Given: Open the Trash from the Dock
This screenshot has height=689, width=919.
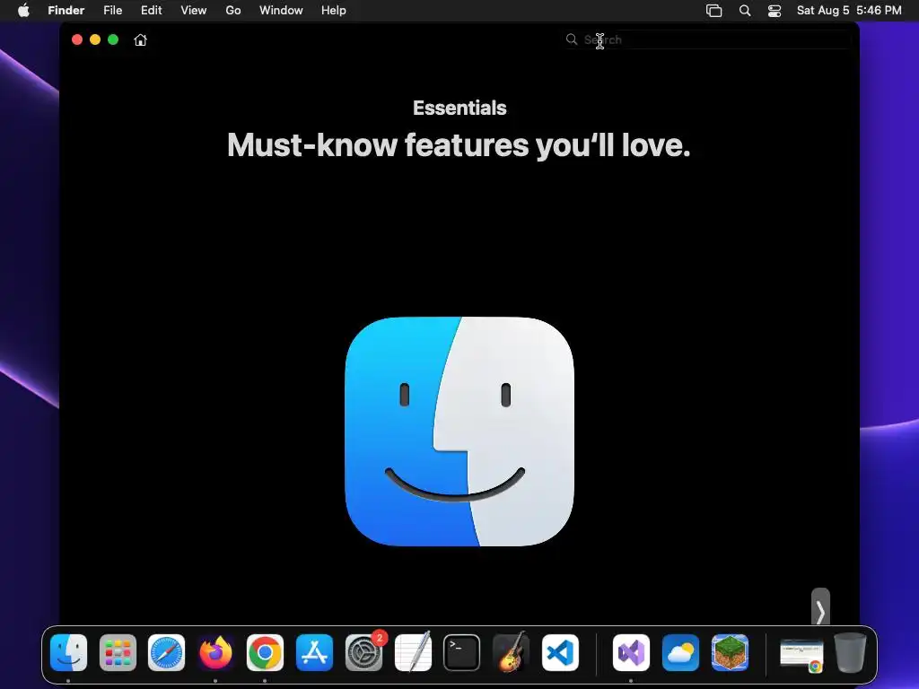Looking at the screenshot, I should (851, 653).
